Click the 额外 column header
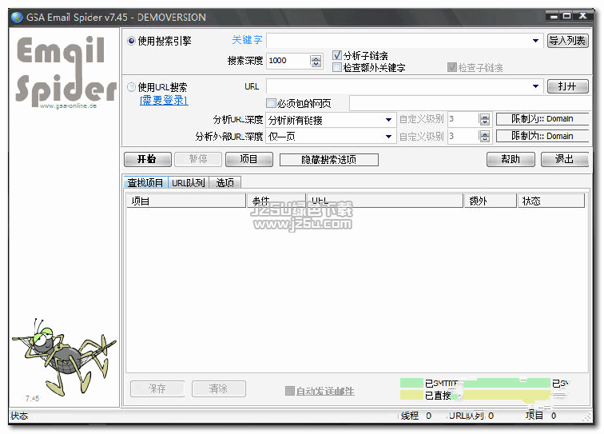Image resolution: width=604 pixels, height=434 pixels. pos(490,201)
